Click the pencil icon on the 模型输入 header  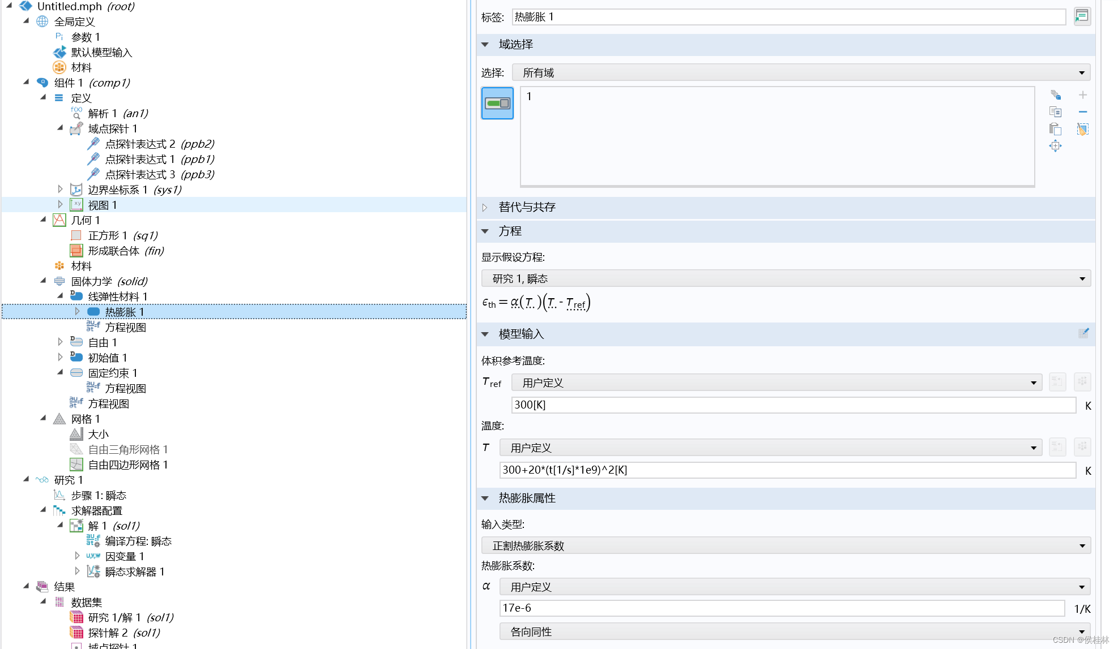1083,334
